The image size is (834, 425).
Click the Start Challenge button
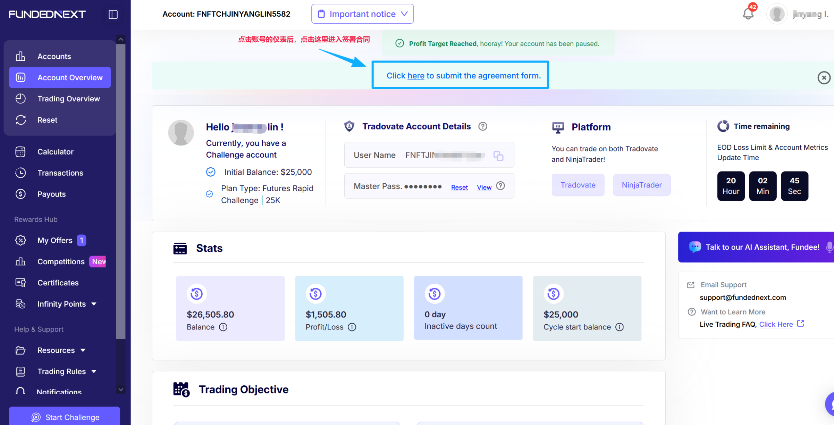pyautogui.click(x=65, y=417)
